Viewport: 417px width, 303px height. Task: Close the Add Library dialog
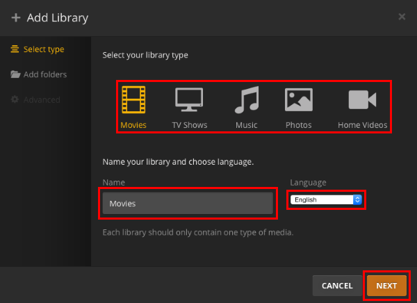pos(402,17)
